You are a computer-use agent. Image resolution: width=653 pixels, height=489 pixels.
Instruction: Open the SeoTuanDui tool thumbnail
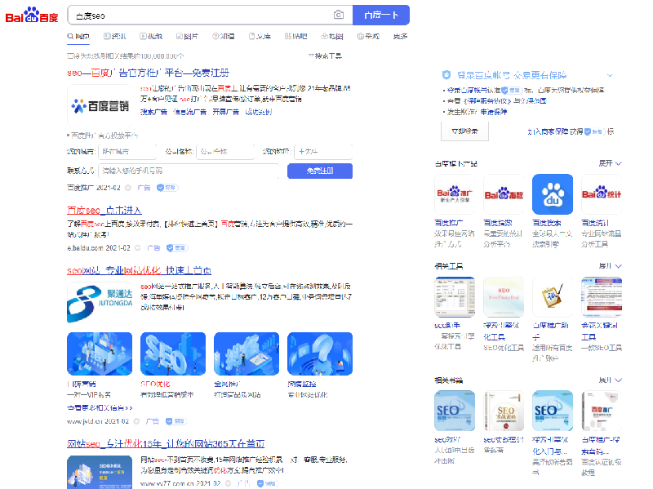[504, 296]
